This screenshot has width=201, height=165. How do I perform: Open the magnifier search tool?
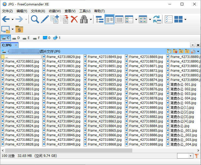pos(35,19)
